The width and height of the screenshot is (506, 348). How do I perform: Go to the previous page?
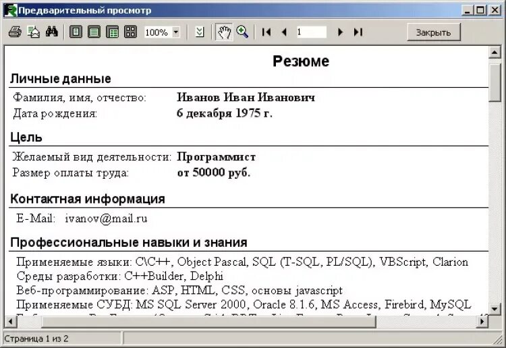[284, 32]
